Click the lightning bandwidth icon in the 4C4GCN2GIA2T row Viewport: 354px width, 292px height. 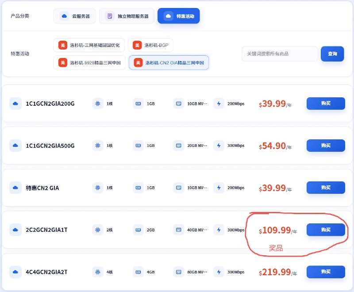click(x=219, y=272)
